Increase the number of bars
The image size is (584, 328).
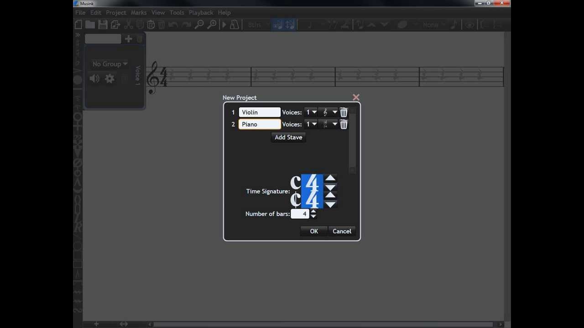tap(313, 211)
